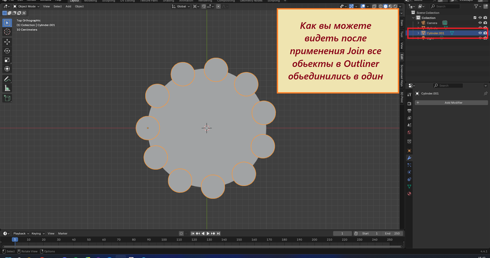Open the Output properties tab

(x=409, y=111)
